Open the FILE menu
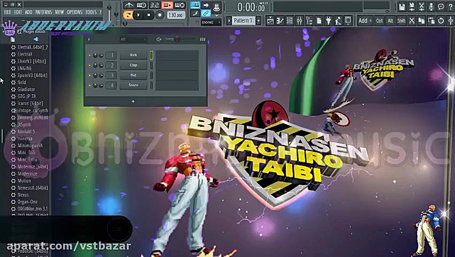 [x=7, y=12]
